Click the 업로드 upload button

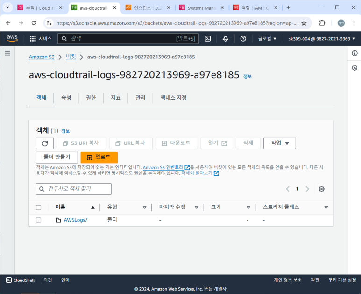[x=99, y=158]
